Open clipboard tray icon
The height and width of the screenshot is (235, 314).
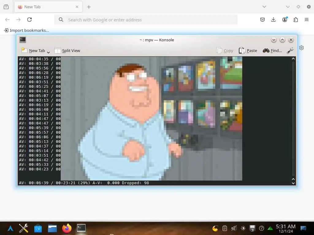pyautogui.click(x=224, y=228)
